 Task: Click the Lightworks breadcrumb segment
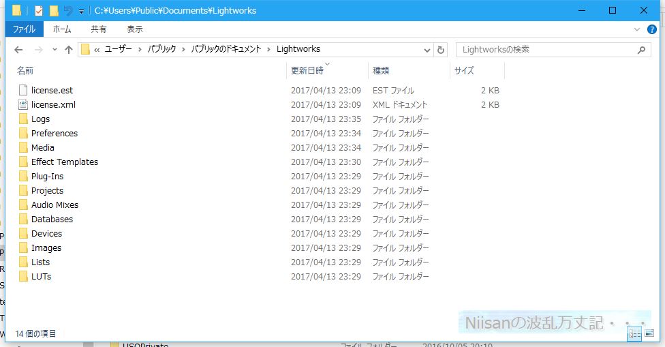click(298, 49)
